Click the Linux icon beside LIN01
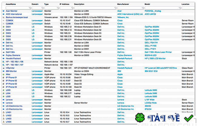This screenshot has width=197, height=126. click(4, 112)
